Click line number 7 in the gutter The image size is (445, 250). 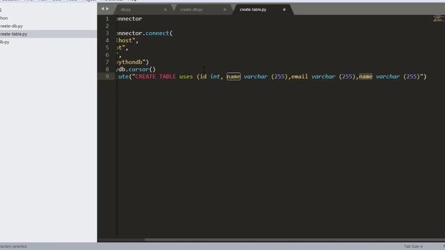pos(107,62)
